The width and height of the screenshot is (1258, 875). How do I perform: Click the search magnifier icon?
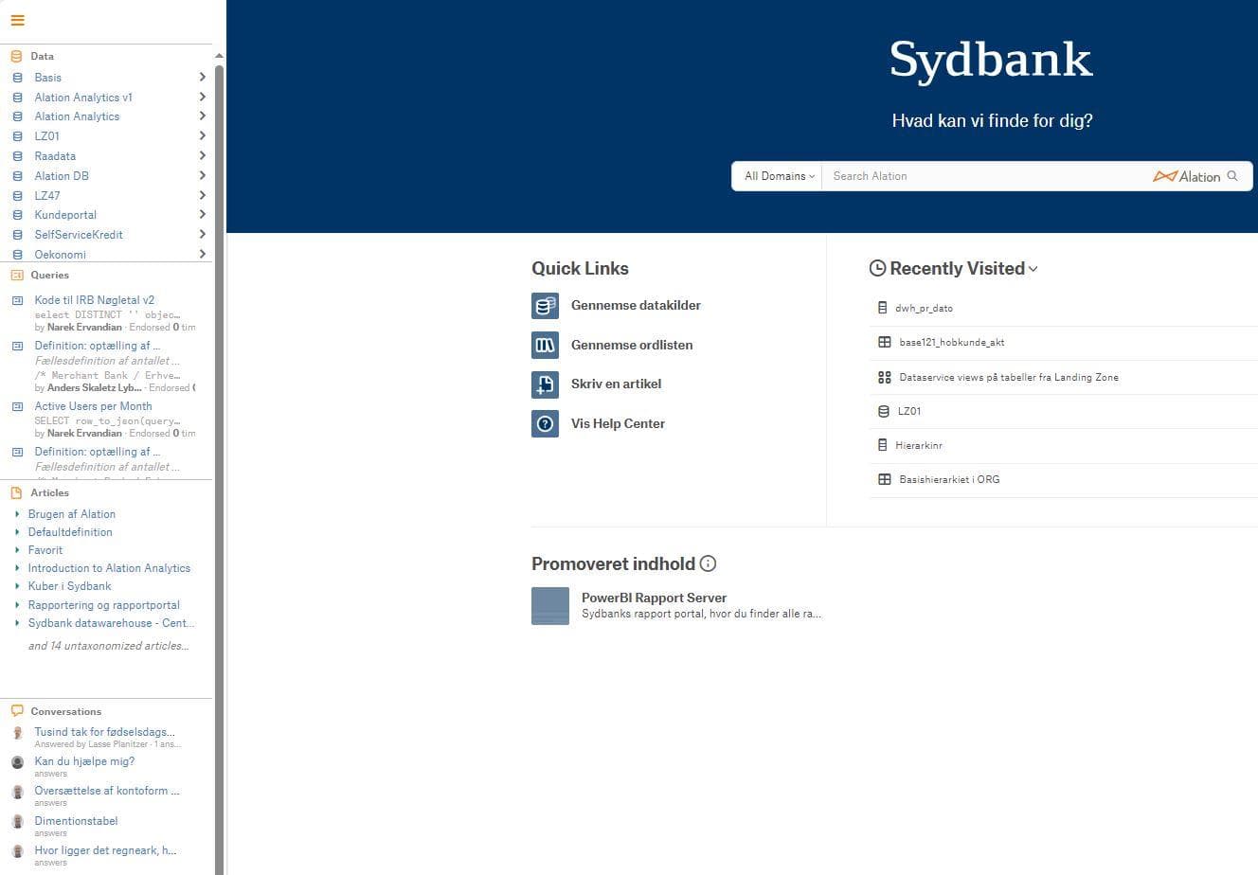point(1232,176)
